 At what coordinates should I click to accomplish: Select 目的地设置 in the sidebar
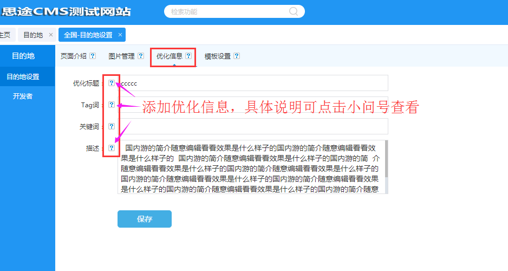[23, 77]
